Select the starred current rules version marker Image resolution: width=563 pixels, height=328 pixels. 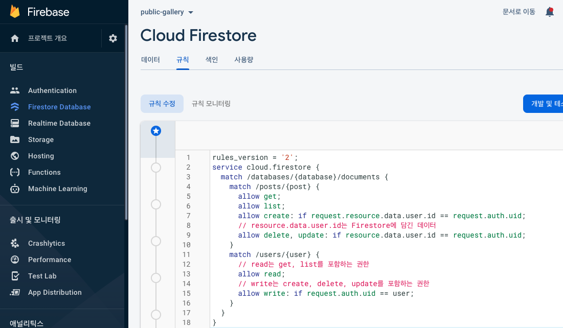(156, 131)
